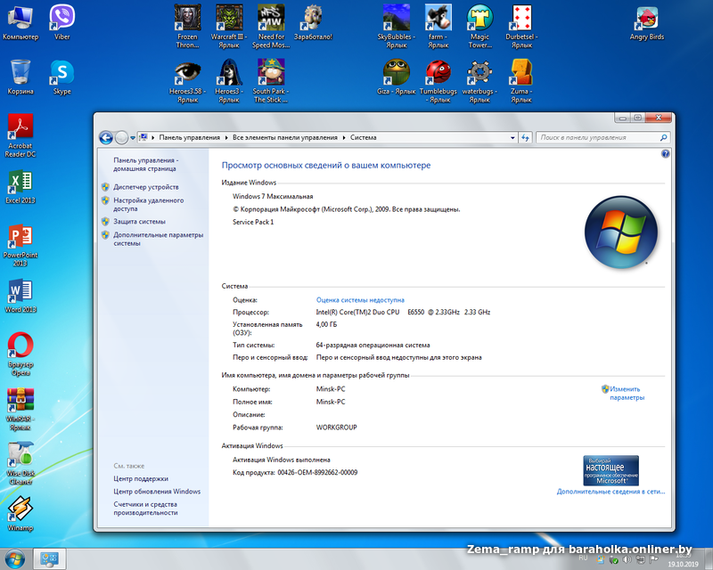Launch the Heroes3.58 shortcut
This screenshot has width=713, height=570.
[x=187, y=81]
